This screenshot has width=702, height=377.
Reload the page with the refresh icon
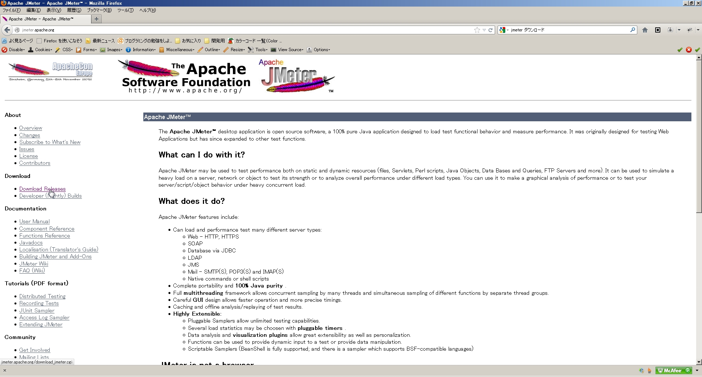491,30
